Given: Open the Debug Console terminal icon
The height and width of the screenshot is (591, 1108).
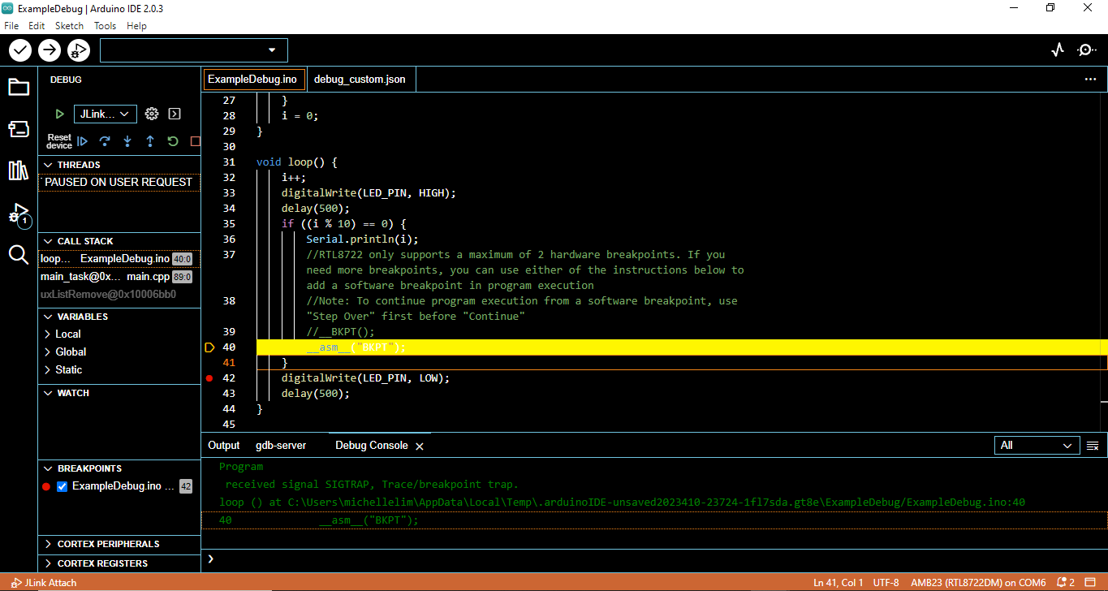Looking at the screenshot, I should (174, 114).
